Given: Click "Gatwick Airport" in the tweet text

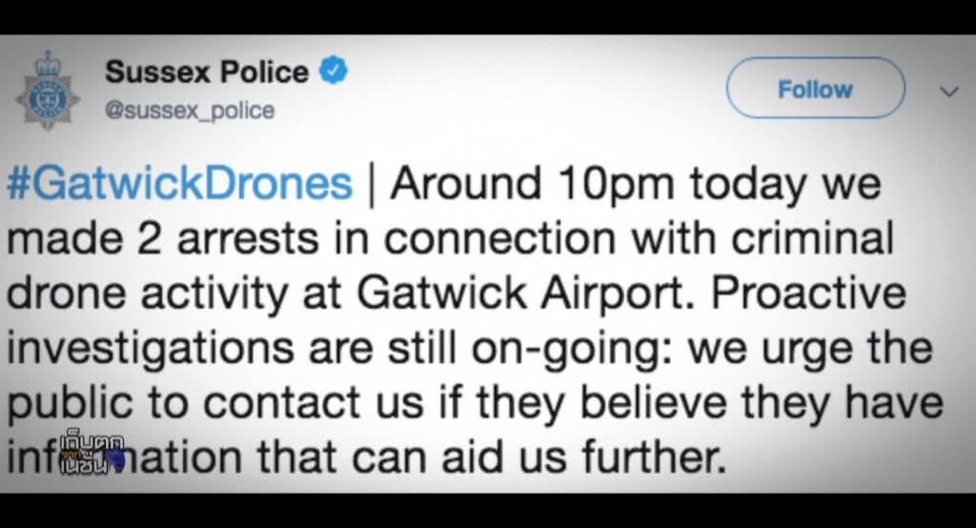Looking at the screenshot, I should pyautogui.click(x=525, y=293).
